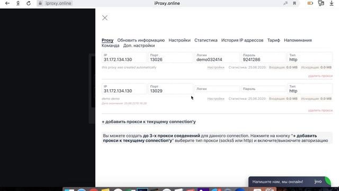Click the empty Пароль field of the 13029 proxy
Viewport: 339px width, 191px height.
[263, 89]
